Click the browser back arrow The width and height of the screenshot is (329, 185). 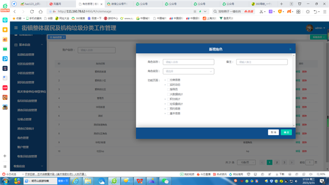[x=15, y=12]
